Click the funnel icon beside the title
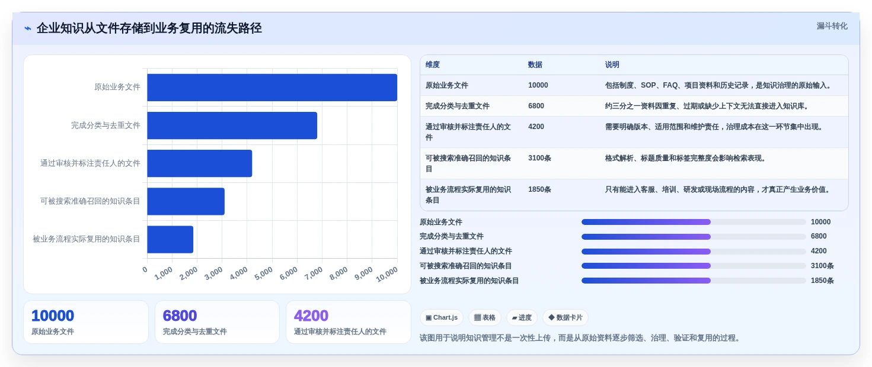The width and height of the screenshot is (872, 367). click(x=28, y=28)
